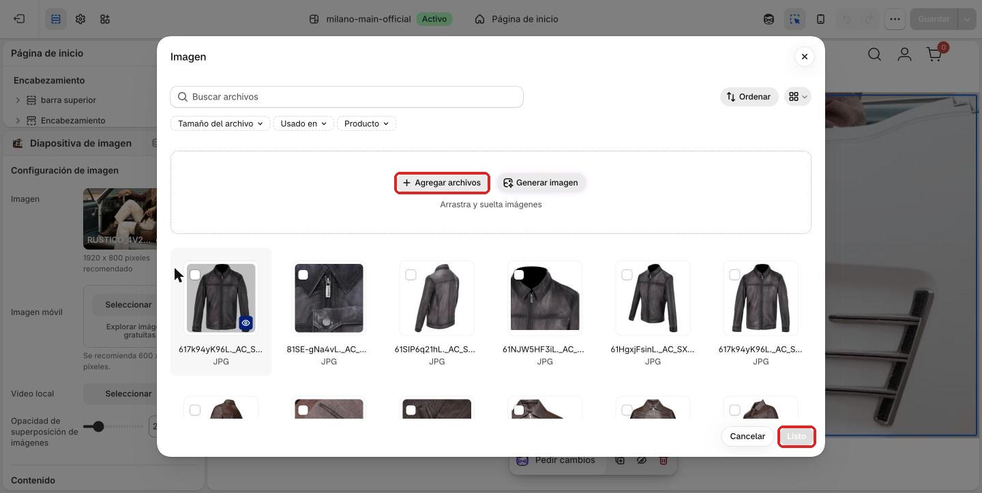Open the Sections panel icon
982x493 pixels.
click(56, 19)
